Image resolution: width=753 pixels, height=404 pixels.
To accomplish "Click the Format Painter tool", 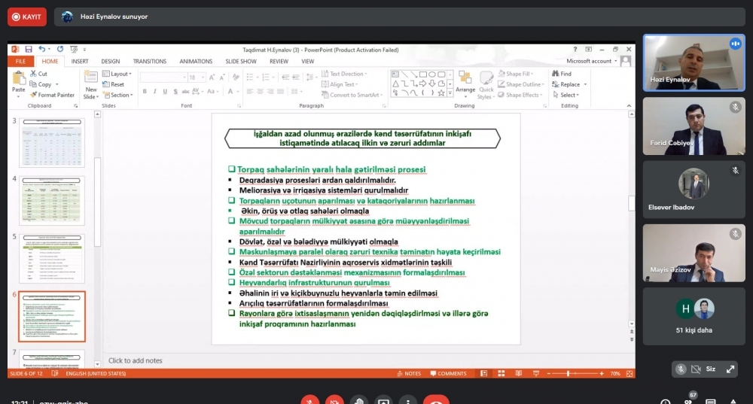I will [52, 95].
